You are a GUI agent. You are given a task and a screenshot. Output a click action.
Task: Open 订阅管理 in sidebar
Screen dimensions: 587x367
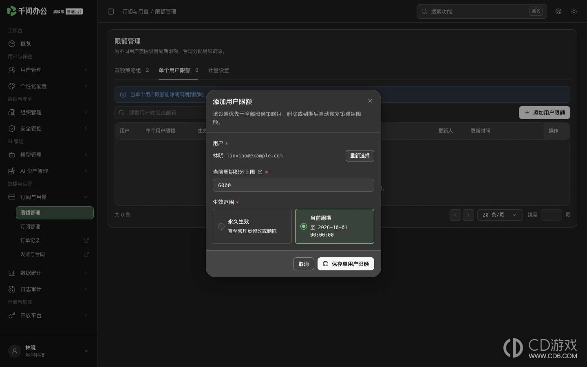[x=55, y=227]
